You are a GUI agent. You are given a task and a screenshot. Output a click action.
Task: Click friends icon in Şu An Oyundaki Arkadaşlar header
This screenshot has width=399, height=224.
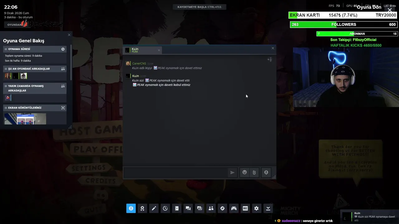pyautogui.click(x=63, y=69)
